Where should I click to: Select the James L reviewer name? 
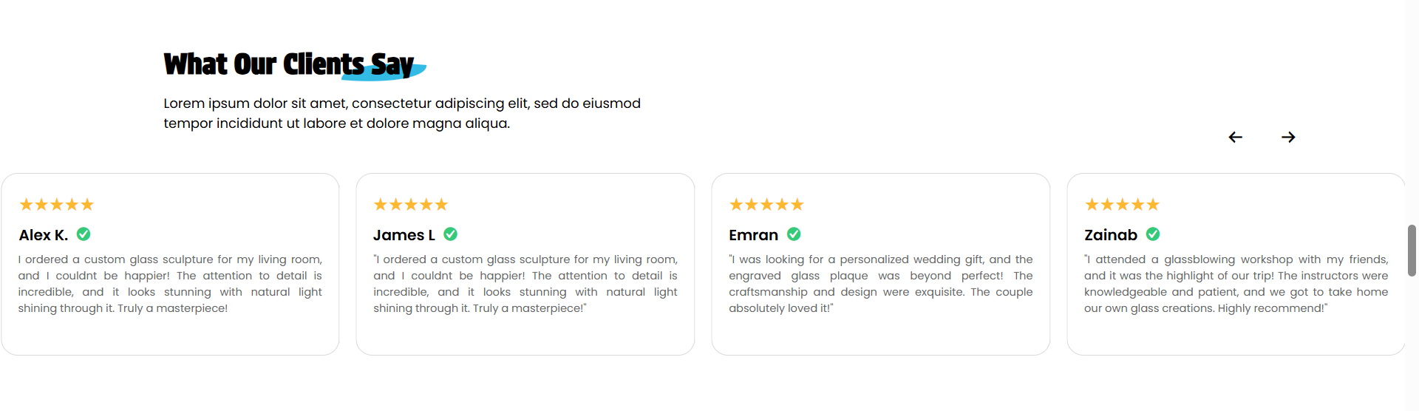(x=404, y=235)
